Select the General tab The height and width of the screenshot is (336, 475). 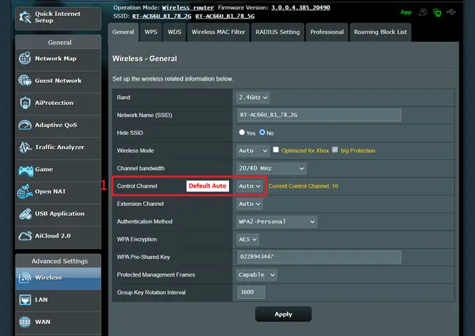tap(123, 32)
